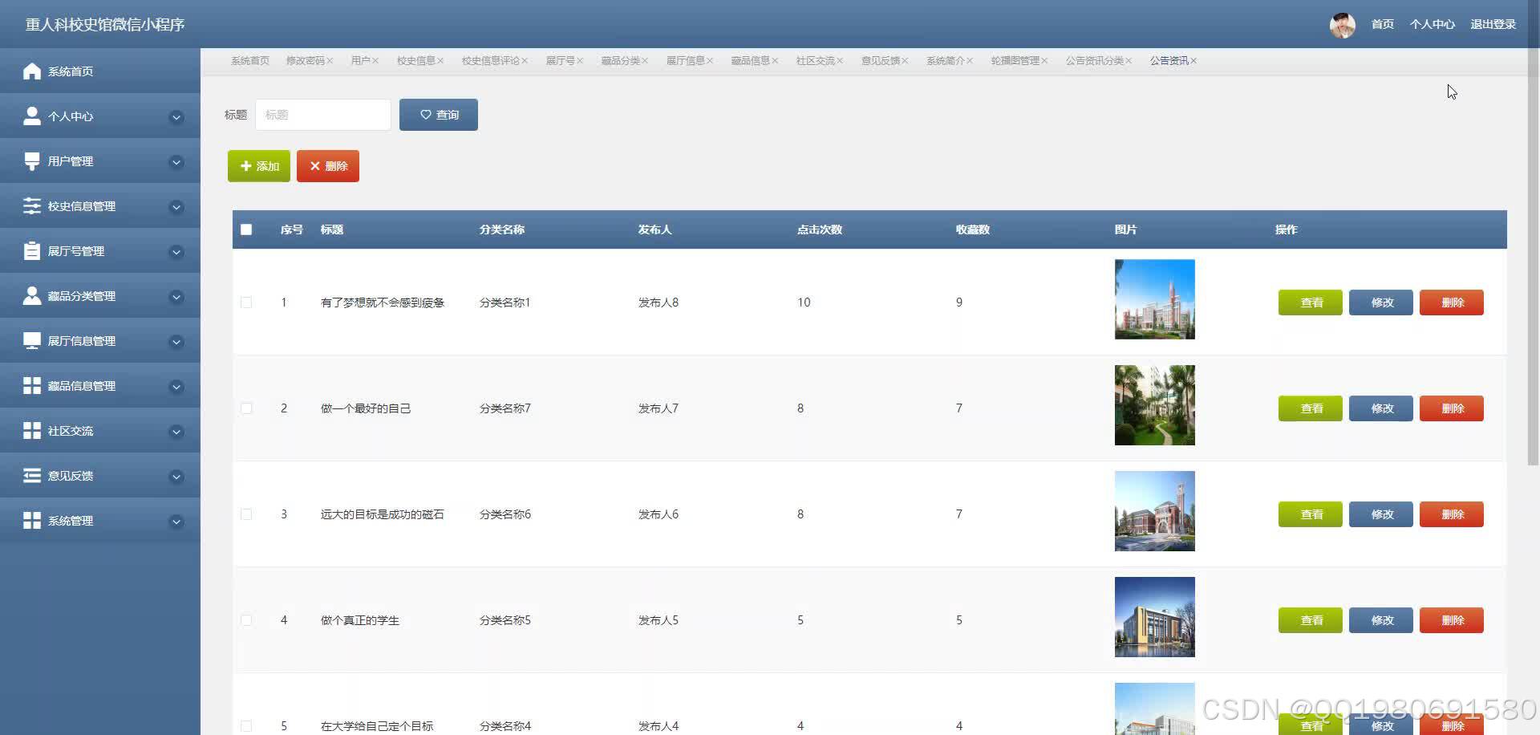Switch to the 系统首页 tab
Image resolution: width=1540 pixels, height=735 pixels.
click(x=250, y=61)
